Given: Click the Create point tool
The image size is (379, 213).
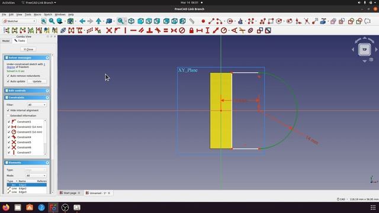Looking at the screenshot, I should point(203,21).
